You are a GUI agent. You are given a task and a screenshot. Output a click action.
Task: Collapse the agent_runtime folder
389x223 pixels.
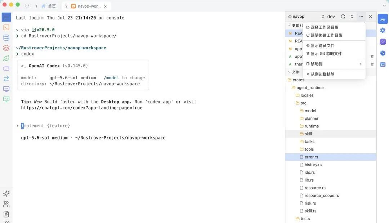click(331, 88)
